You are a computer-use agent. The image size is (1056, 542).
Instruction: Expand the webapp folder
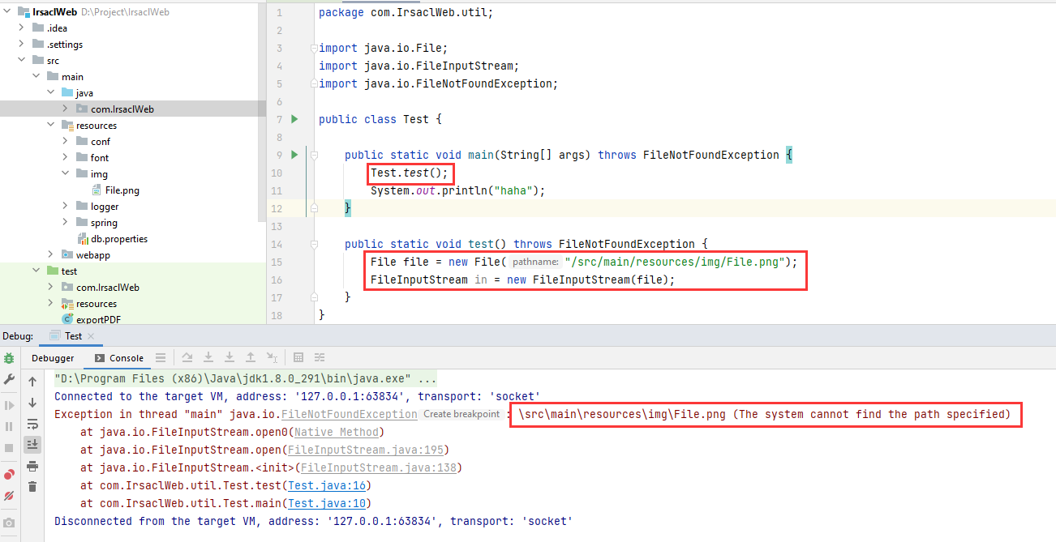point(50,254)
